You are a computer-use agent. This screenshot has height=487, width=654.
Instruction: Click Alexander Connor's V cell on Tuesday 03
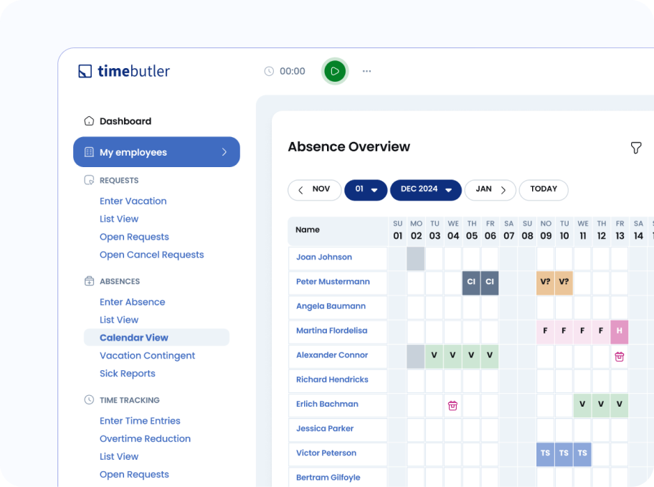[x=434, y=356]
